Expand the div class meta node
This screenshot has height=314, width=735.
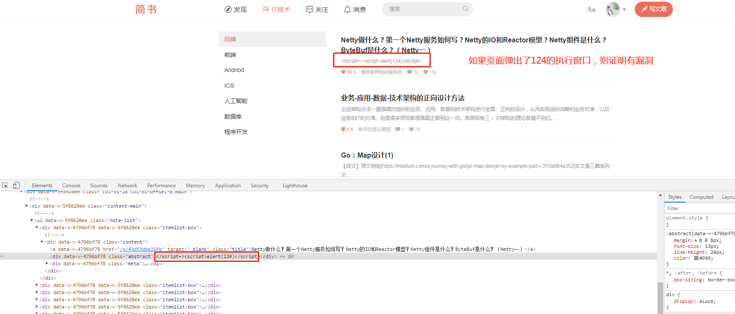coord(47,264)
